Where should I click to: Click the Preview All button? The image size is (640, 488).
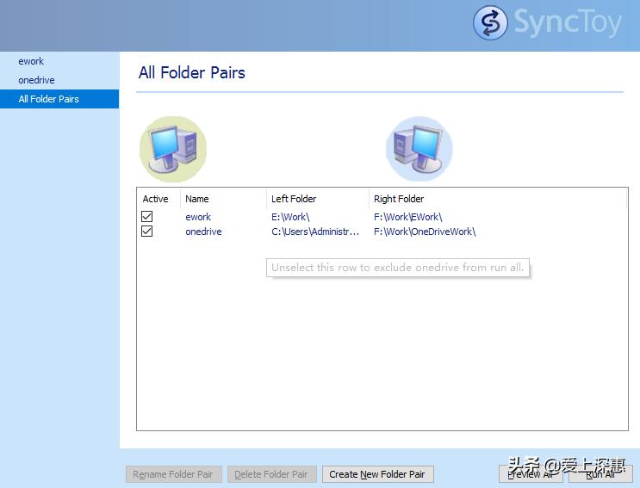click(530, 474)
